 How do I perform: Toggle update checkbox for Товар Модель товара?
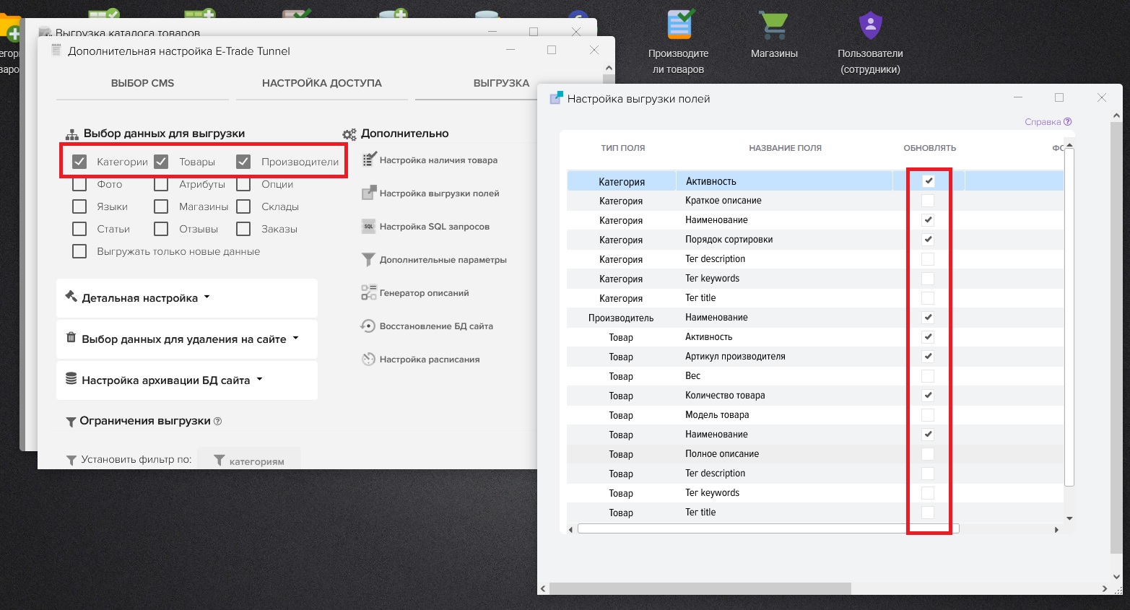coord(928,415)
